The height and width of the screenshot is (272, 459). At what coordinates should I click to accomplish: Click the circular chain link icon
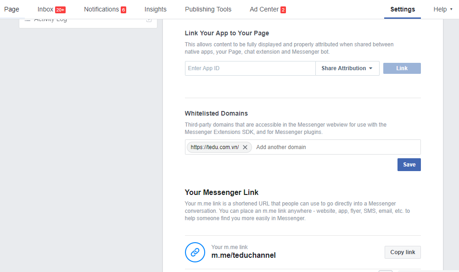pos(195,252)
